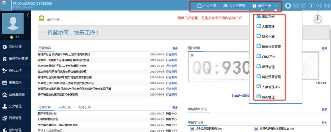Go to picture news slide 3
The height and width of the screenshot is (132, 331).
point(321,83)
